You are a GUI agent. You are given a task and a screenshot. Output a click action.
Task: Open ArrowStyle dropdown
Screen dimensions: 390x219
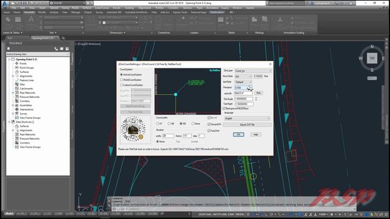click(x=243, y=76)
